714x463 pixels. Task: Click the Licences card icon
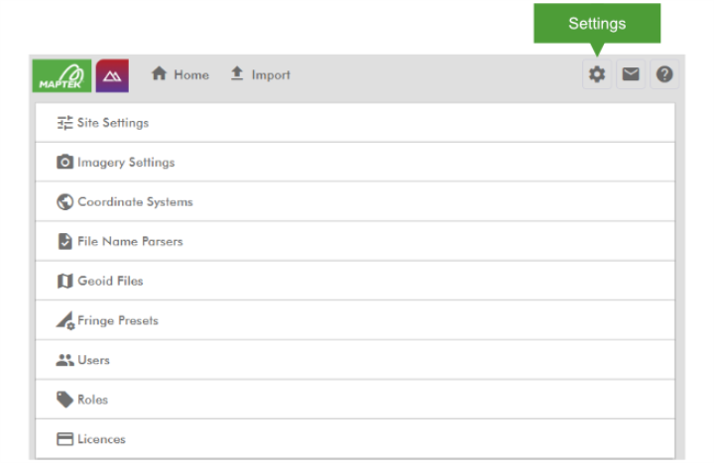click(x=65, y=439)
